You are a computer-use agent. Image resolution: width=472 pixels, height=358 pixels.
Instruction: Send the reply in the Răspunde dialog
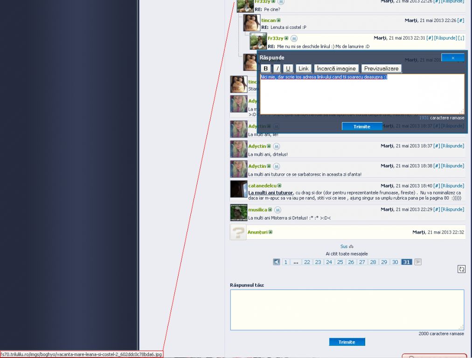click(362, 126)
